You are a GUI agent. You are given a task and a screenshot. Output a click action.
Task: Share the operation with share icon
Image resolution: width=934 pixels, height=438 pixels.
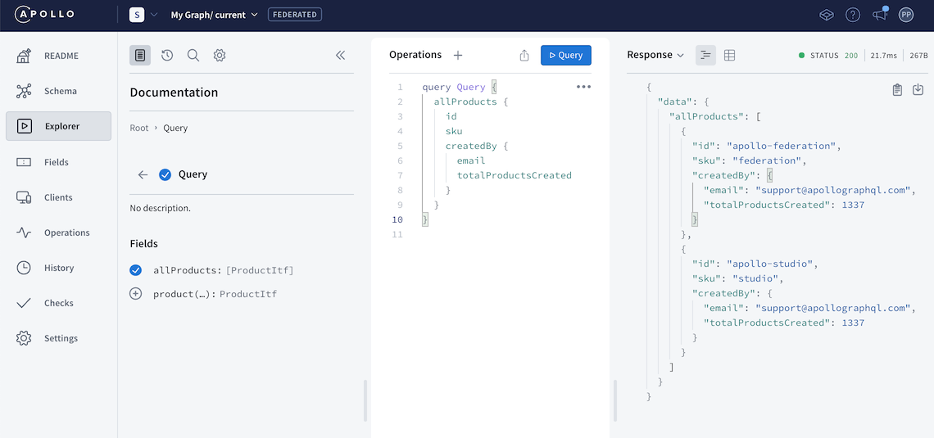click(x=524, y=56)
